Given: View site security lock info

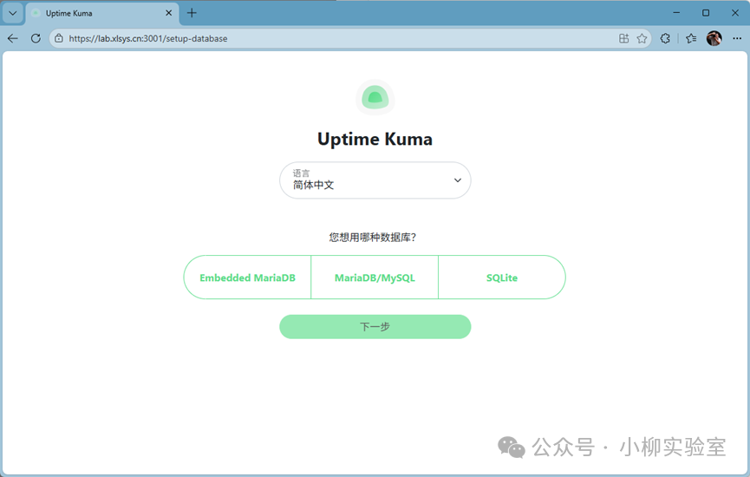Looking at the screenshot, I should coord(58,38).
